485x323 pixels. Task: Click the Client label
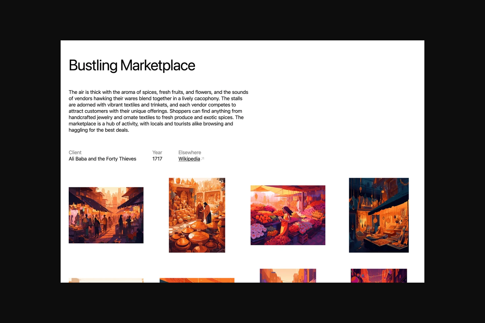(75, 152)
